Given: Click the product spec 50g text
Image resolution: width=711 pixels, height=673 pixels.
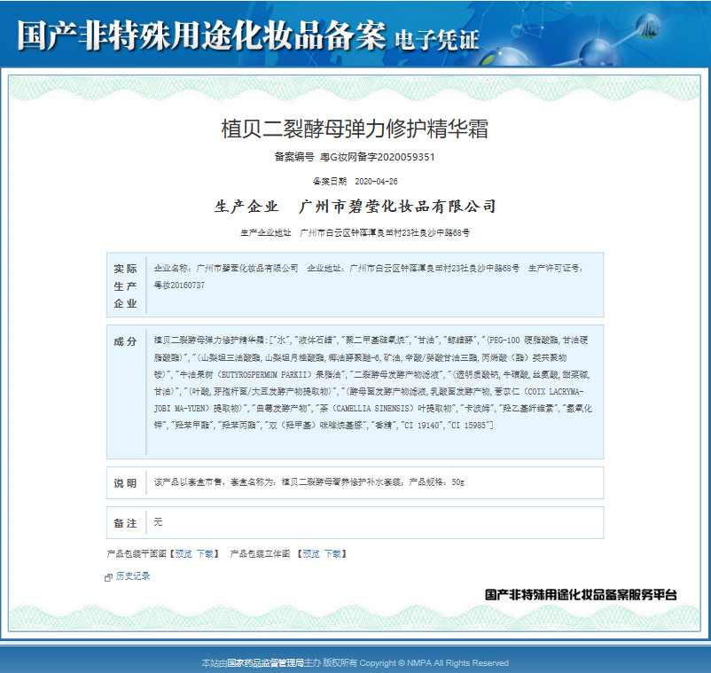Looking at the screenshot, I should pos(458,482).
